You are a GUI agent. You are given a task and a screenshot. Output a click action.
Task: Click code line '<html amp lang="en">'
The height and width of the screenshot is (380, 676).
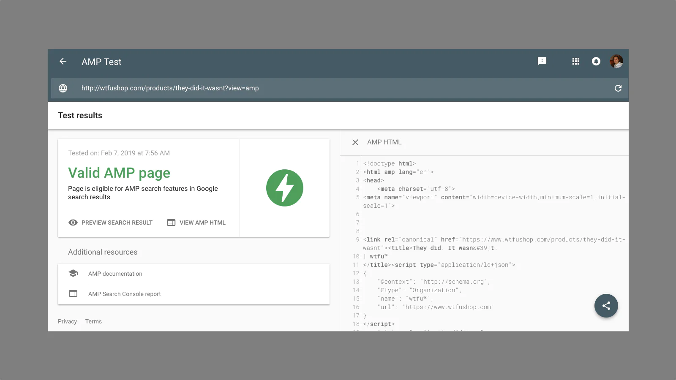(x=398, y=172)
